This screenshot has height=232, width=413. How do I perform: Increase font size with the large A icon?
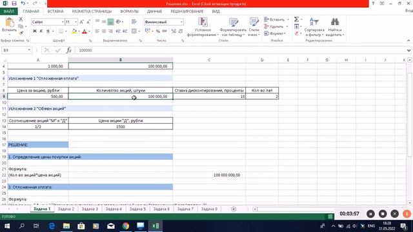(82, 22)
